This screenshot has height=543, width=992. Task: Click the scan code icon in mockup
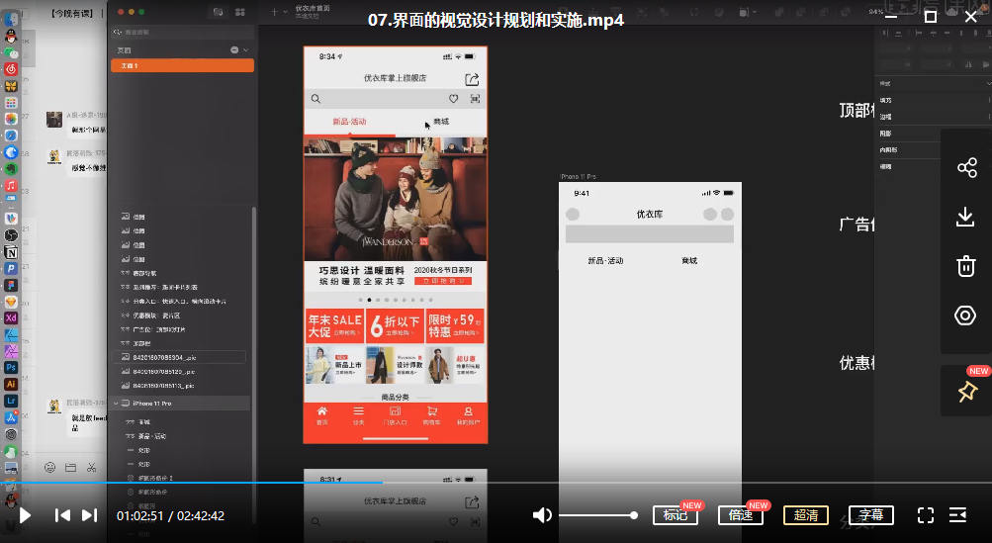tap(475, 99)
